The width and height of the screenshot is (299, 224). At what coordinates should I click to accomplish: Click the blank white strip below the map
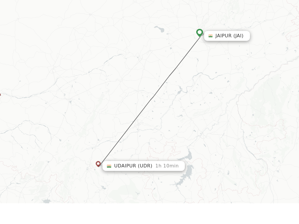click(x=149, y=213)
